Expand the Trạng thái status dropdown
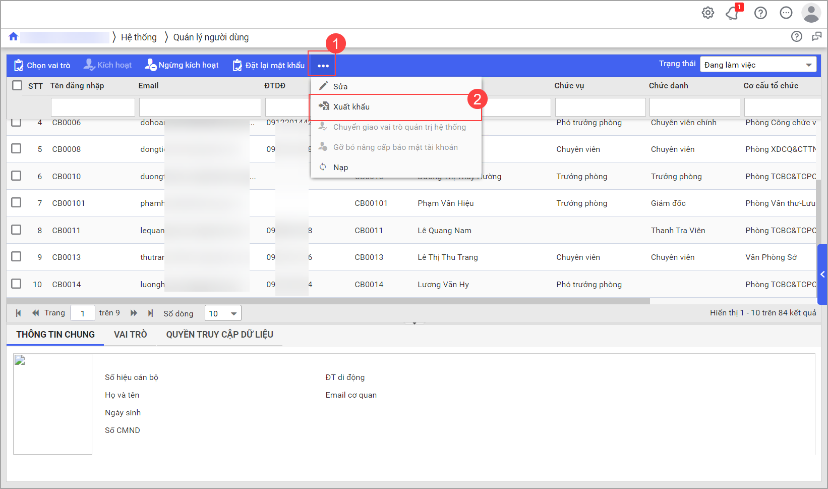The image size is (828, 489). 757,65
